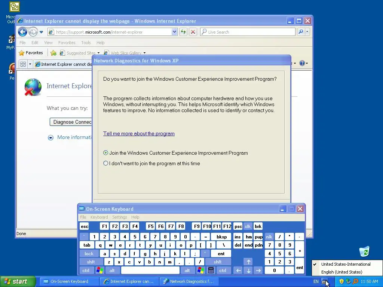Go back with Internet Explorer's Back arrow
383x287 pixels.
tap(22, 32)
